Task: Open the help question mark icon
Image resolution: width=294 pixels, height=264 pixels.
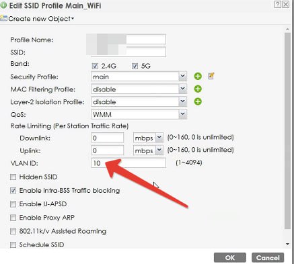Action: click(277, 5)
